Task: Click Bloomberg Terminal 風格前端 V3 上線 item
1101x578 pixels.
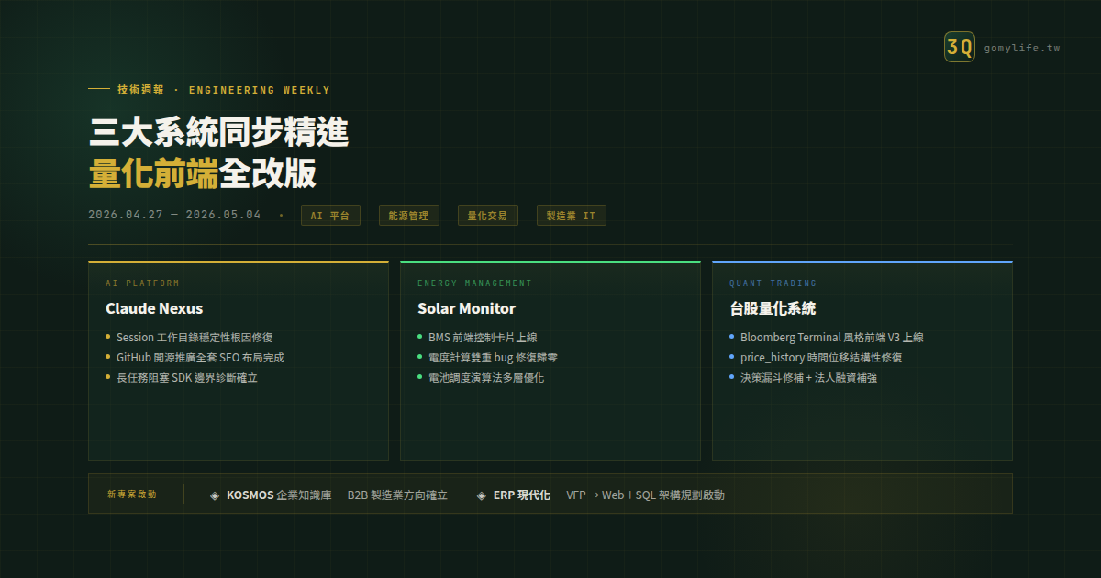Action: [832, 338]
